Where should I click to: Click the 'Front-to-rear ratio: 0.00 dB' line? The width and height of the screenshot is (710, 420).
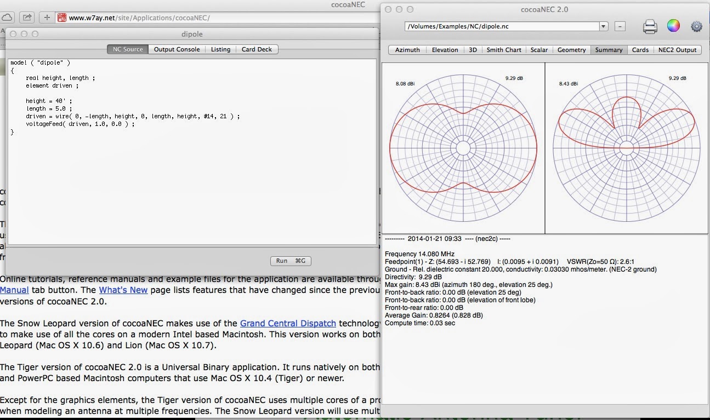click(x=424, y=308)
